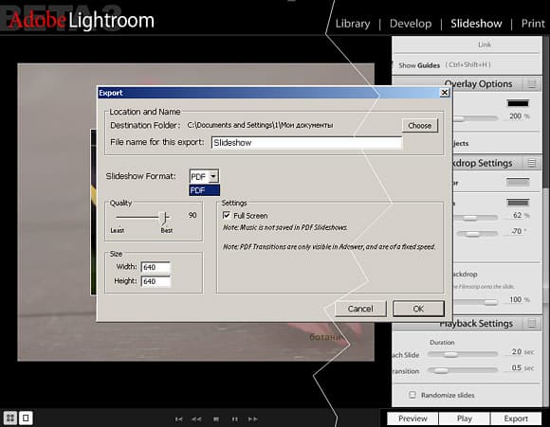
Task: Click Choose destination folder button
Action: coord(420,125)
